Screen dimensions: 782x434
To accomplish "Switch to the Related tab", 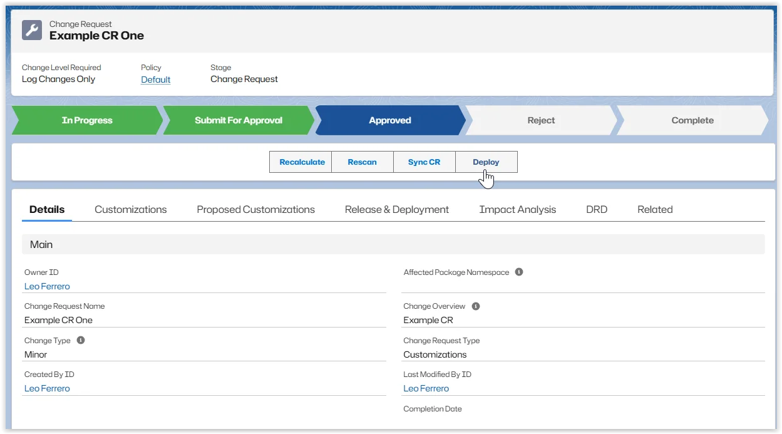I will point(655,210).
